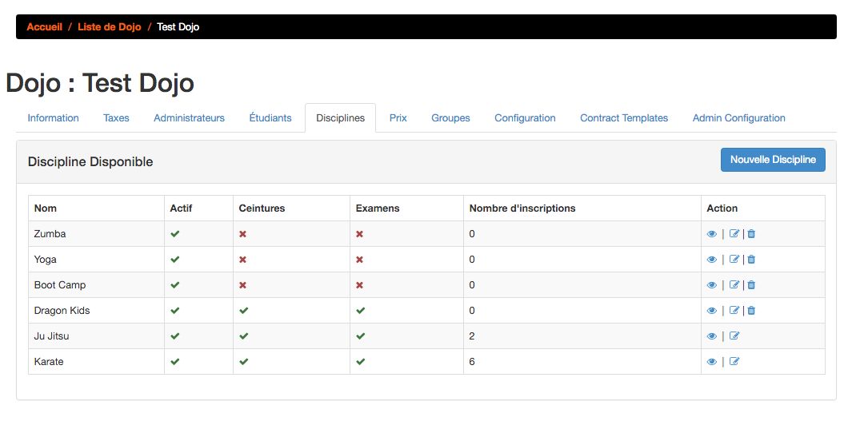Delete the Zumba discipline

coord(751,234)
